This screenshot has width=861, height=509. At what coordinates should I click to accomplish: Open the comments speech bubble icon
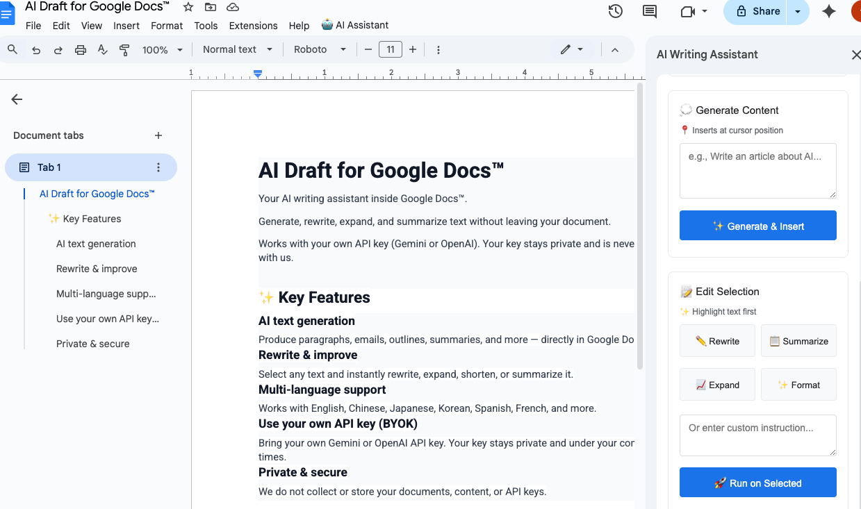tap(650, 11)
